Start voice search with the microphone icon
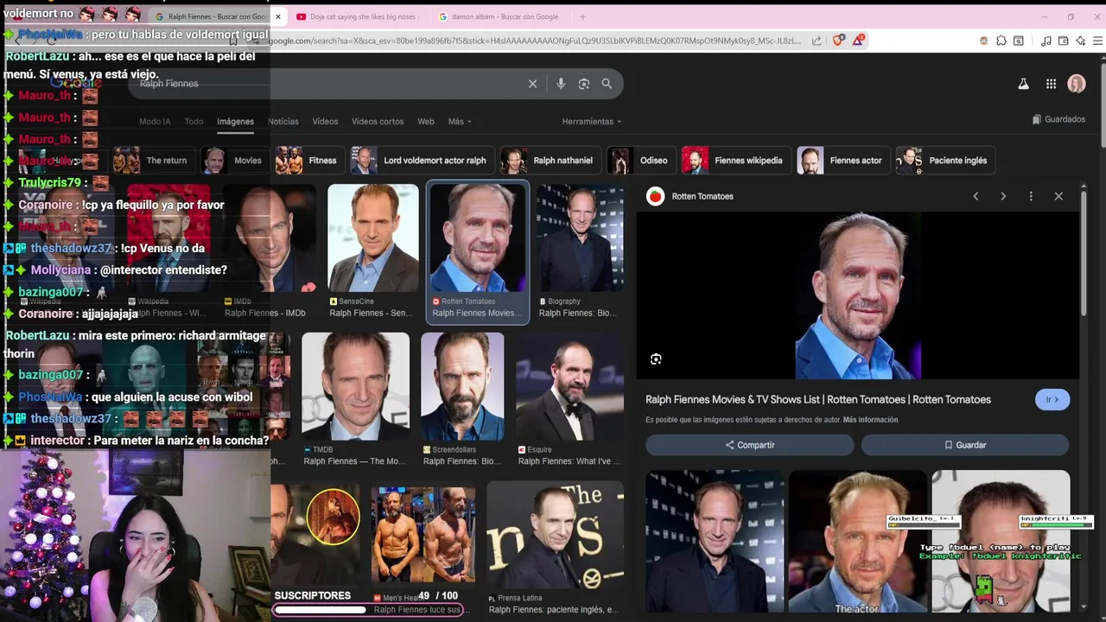 tap(561, 84)
